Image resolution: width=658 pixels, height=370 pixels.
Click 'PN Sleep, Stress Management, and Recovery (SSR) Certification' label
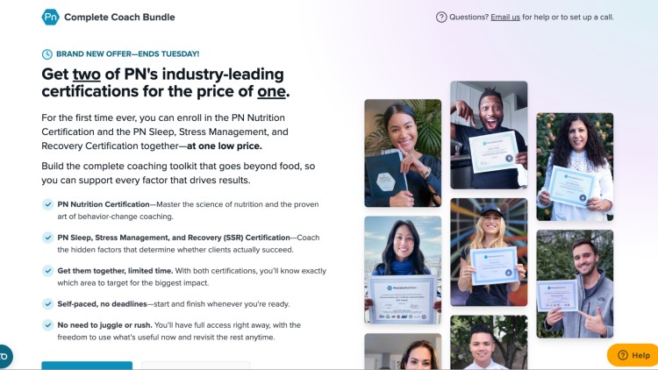[174, 238]
